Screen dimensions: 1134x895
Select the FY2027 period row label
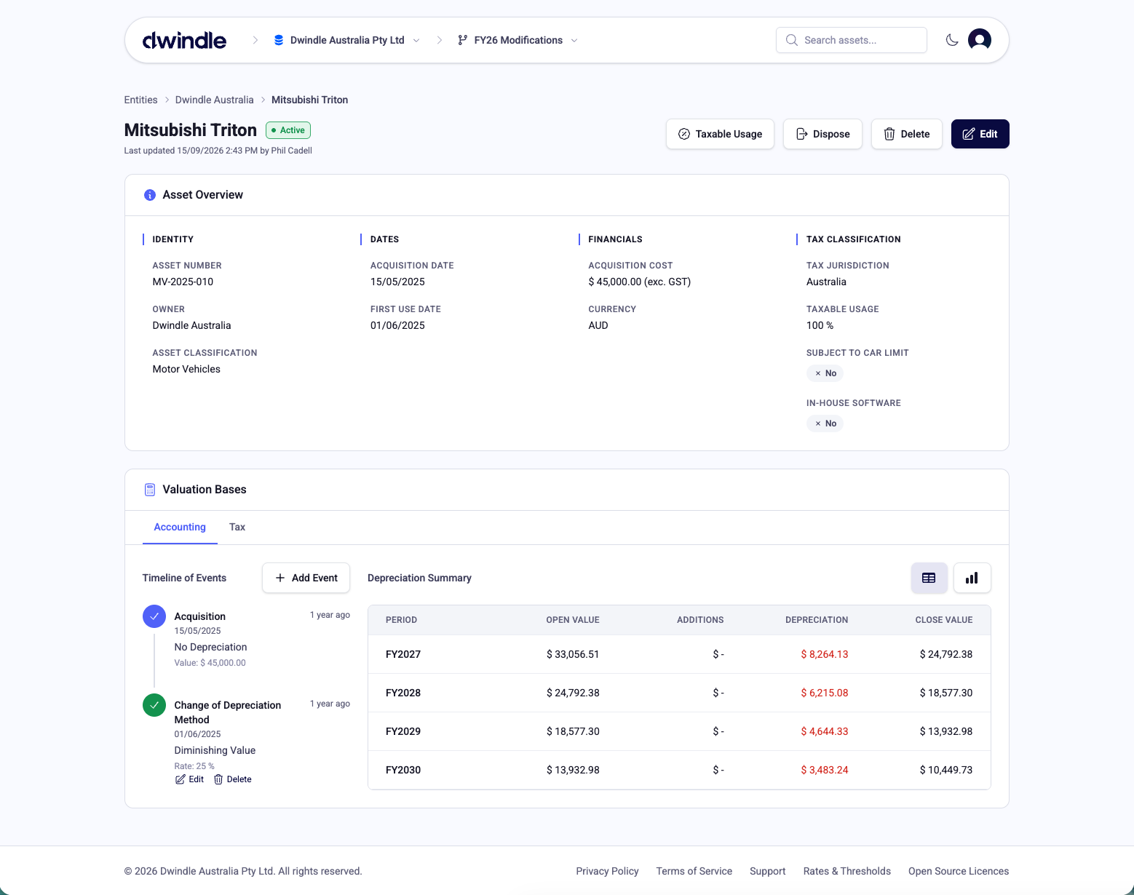pos(403,654)
